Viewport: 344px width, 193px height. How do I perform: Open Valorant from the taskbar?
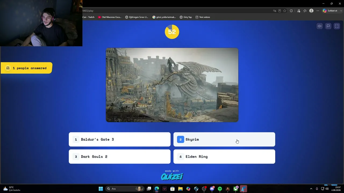(x=165, y=189)
